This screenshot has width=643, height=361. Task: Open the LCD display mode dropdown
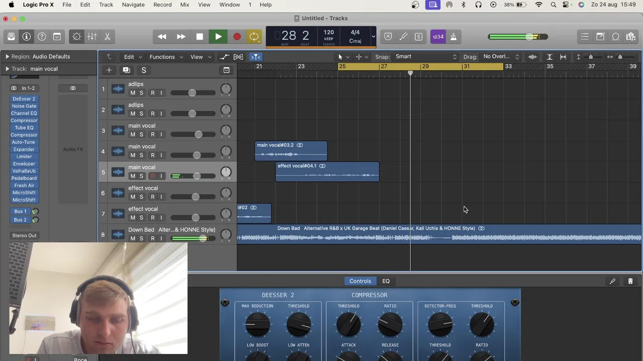(x=373, y=37)
